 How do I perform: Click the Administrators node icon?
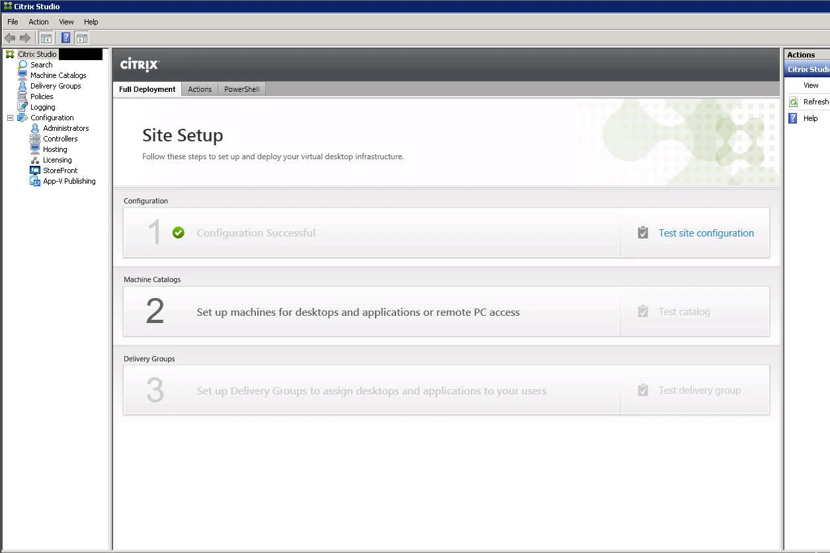point(35,128)
